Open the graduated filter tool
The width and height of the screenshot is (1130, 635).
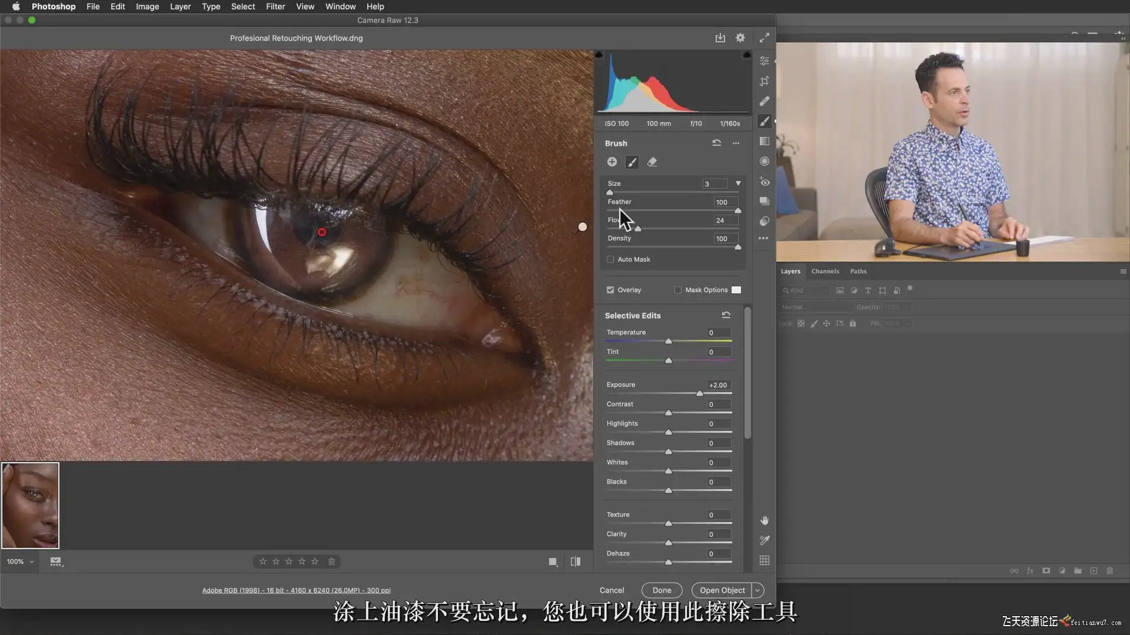pos(764,141)
